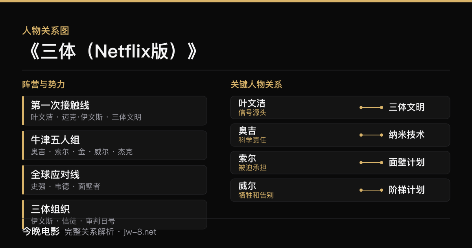Open the 第一次接触线 faction card
472x248 pixels.
(x=114, y=111)
